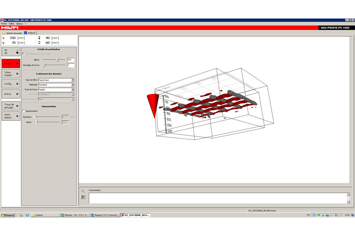355x236 pixels.
Task: Click the FR language indicator in tray
Action: [308, 215]
